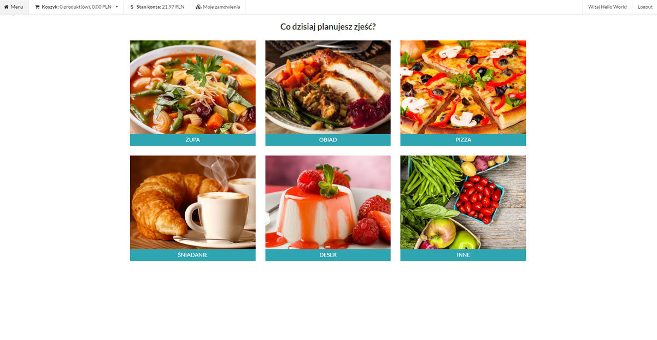Click the Stan konta balance item

(x=157, y=7)
